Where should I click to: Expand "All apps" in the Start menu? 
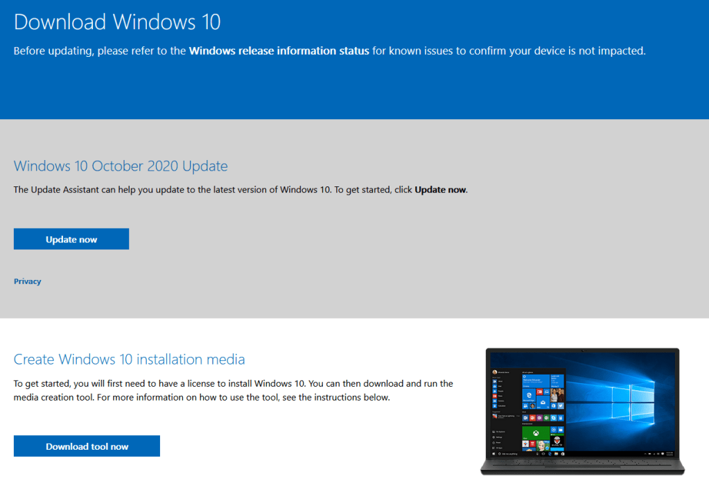[493, 448]
